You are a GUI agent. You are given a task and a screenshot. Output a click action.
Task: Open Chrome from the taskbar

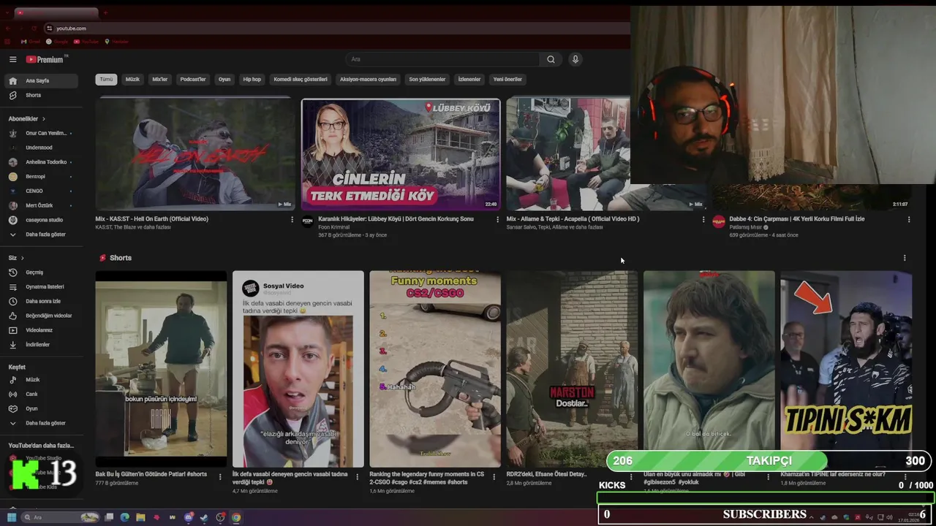pyautogui.click(x=236, y=517)
